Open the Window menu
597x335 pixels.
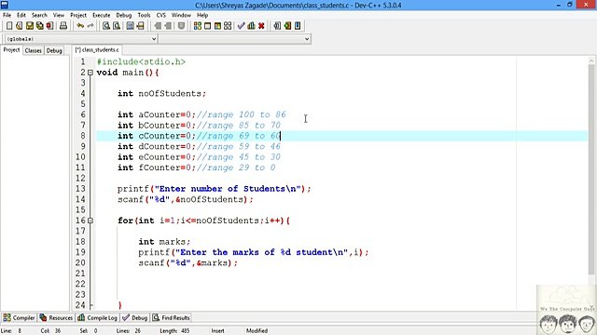point(181,15)
